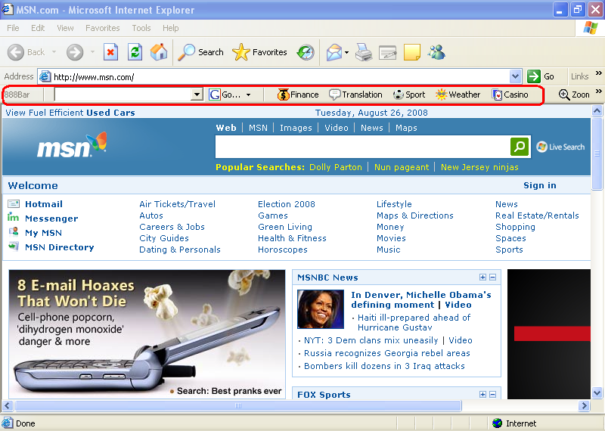Open the Back button history dropdown

54,52
